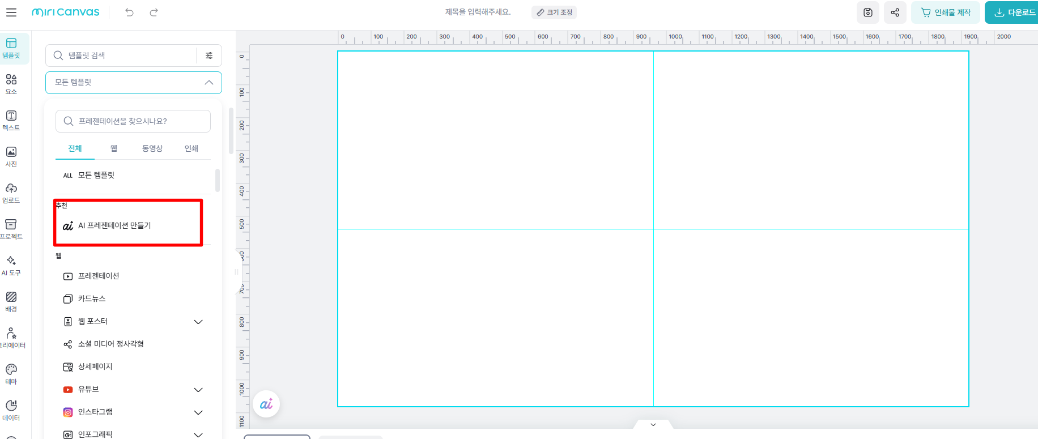The height and width of the screenshot is (439, 1038).
Task: Choose 소셜 미디어 정사각형 template type
Action: coord(133,344)
